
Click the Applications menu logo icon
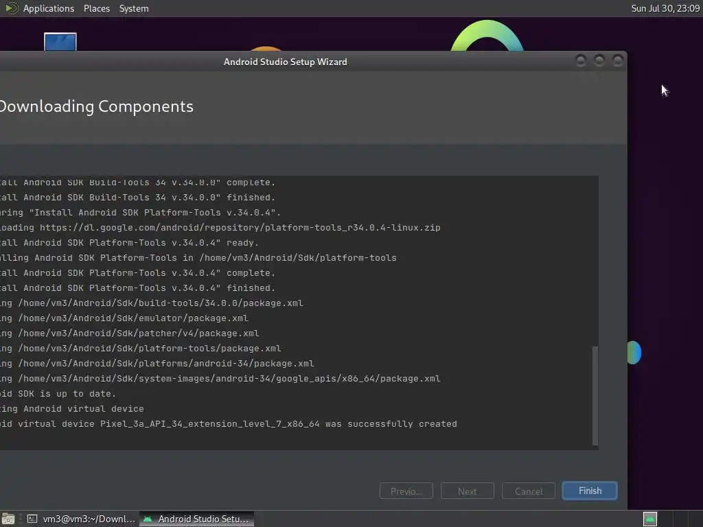(x=11, y=8)
